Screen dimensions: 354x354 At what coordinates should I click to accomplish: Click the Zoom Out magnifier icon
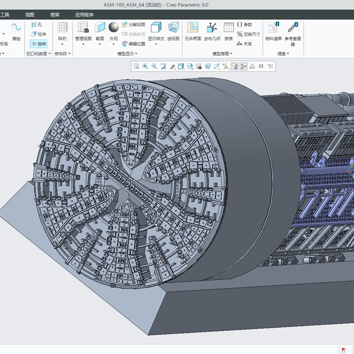(x=154, y=66)
